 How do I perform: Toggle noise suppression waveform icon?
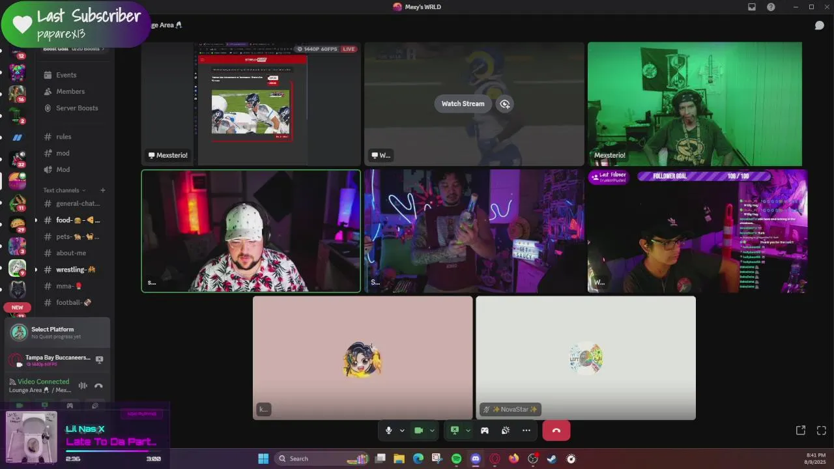tap(83, 386)
